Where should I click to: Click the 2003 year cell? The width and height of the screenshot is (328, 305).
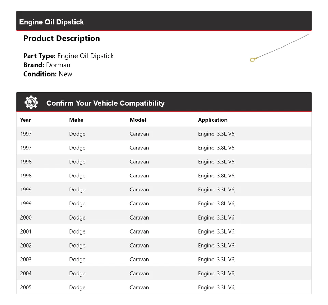[26, 259]
